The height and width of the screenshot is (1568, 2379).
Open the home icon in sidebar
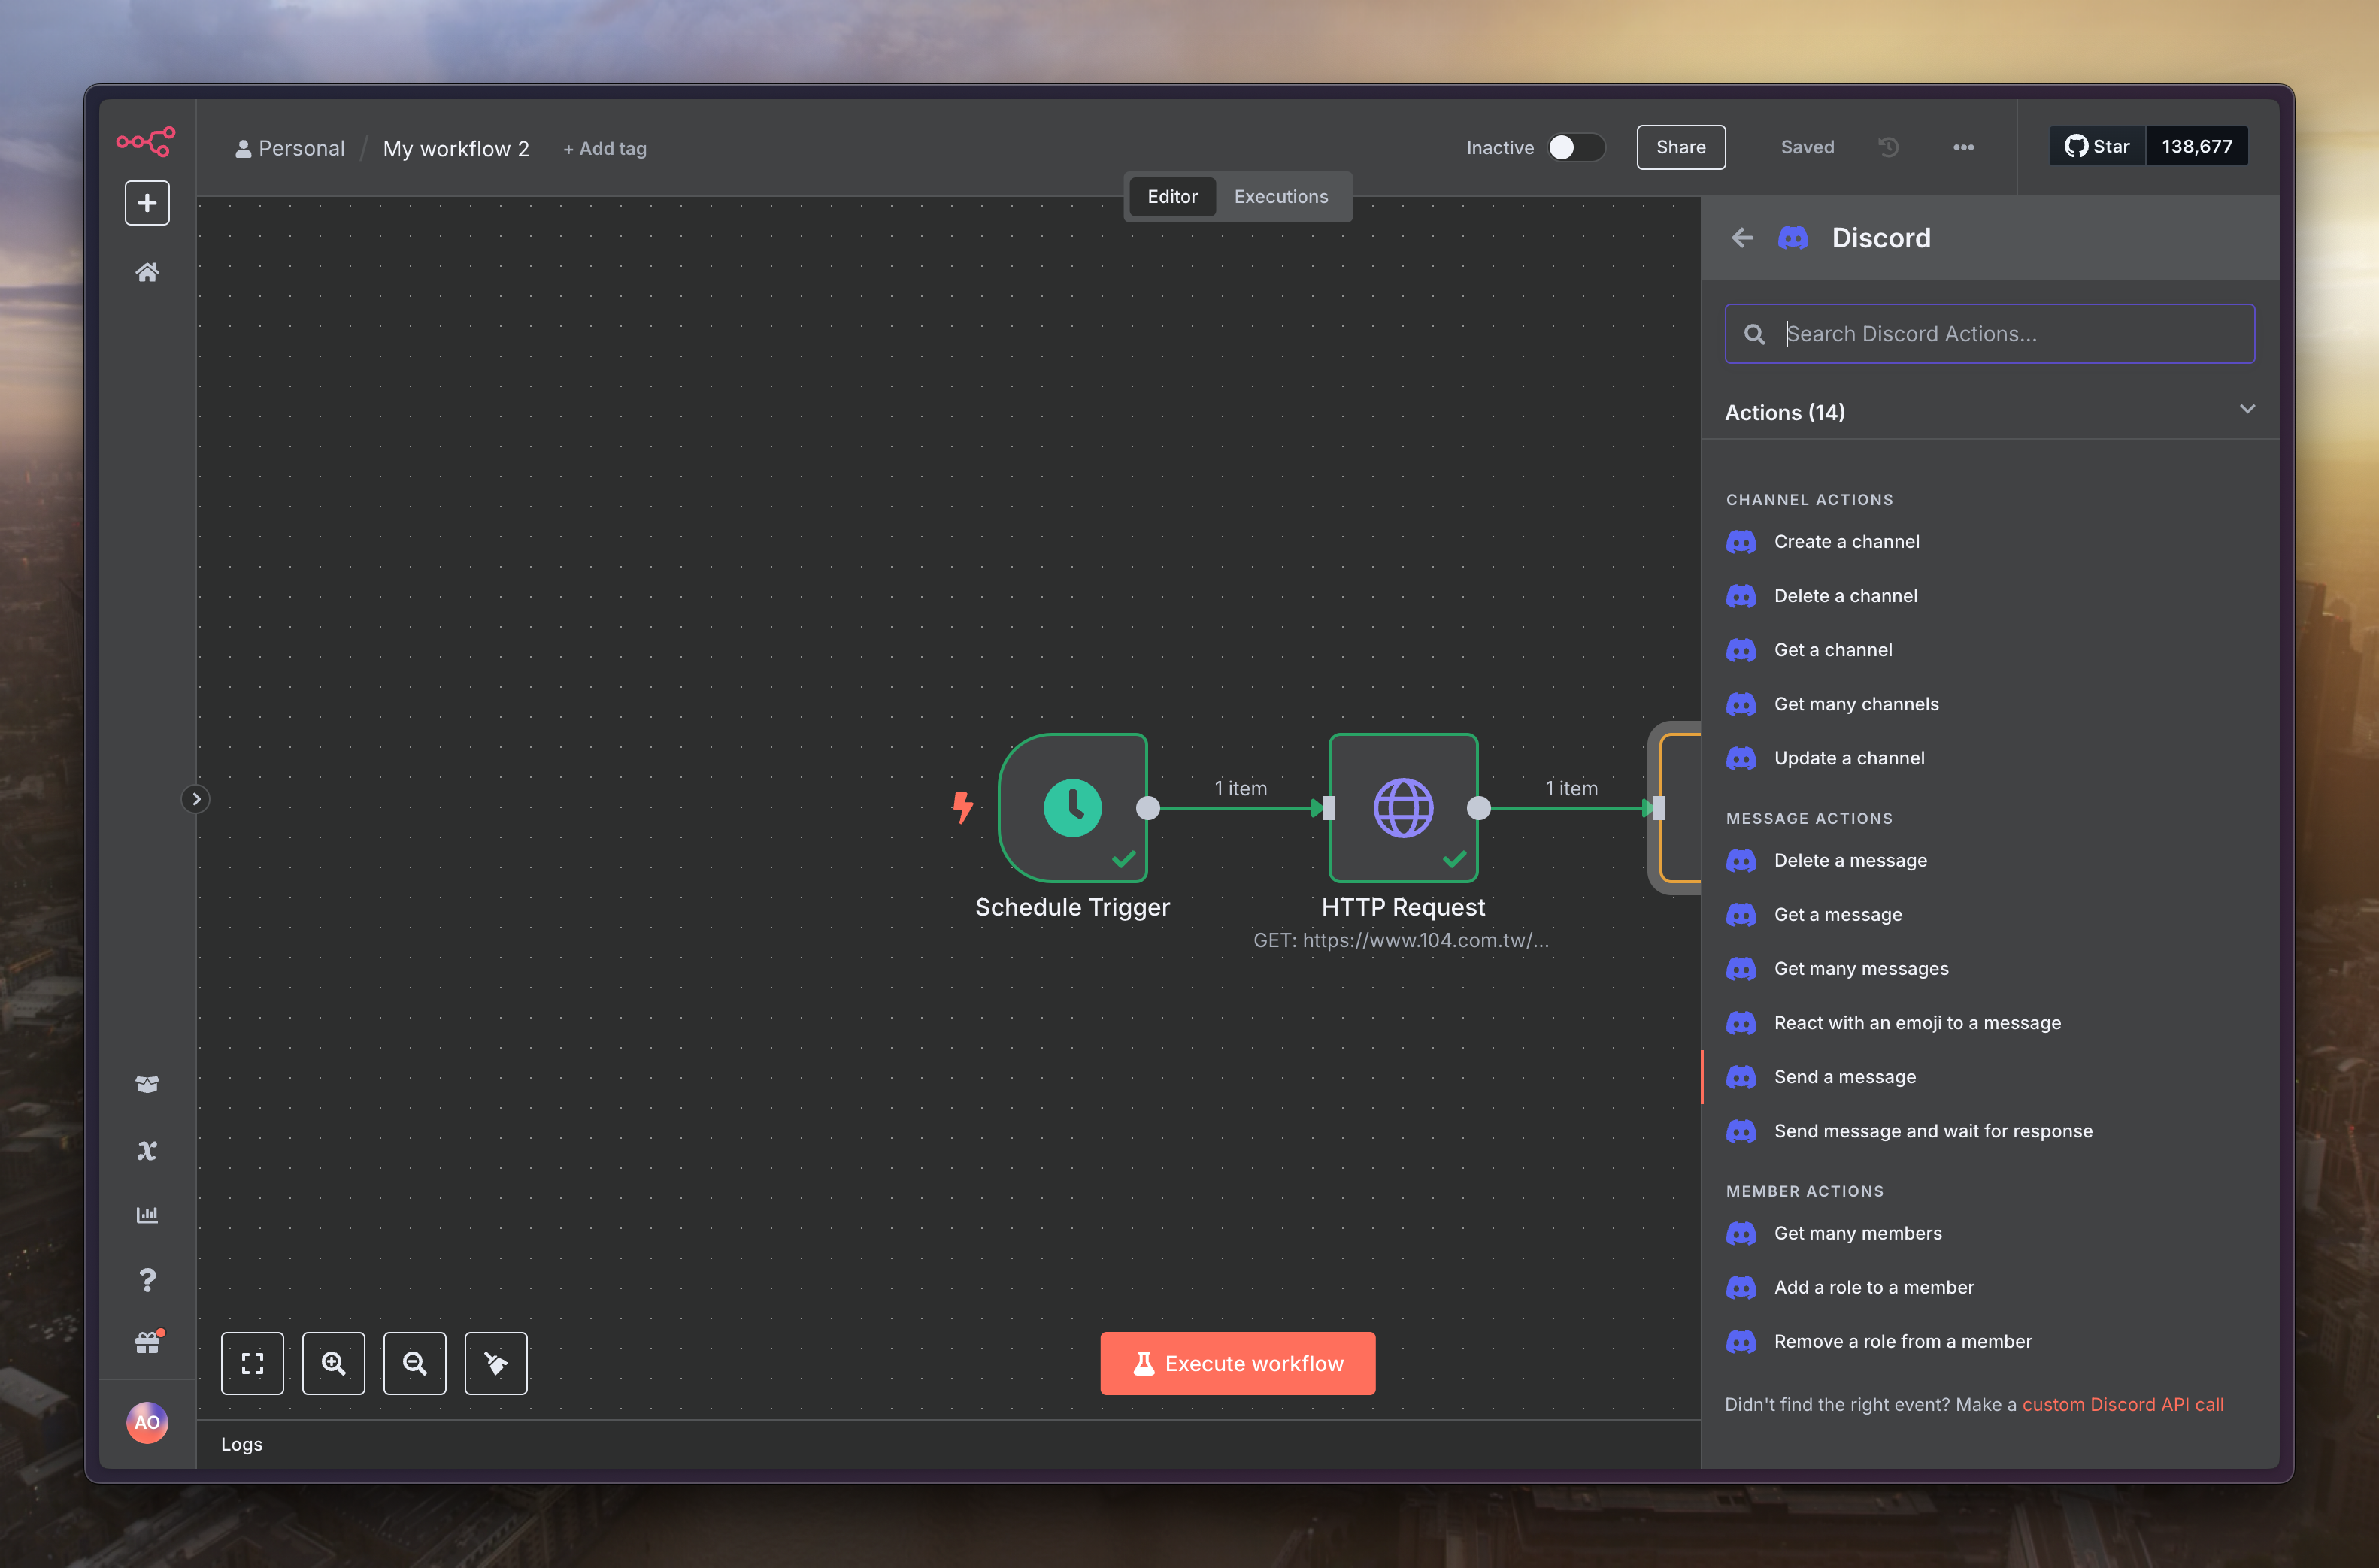click(147, 272)
